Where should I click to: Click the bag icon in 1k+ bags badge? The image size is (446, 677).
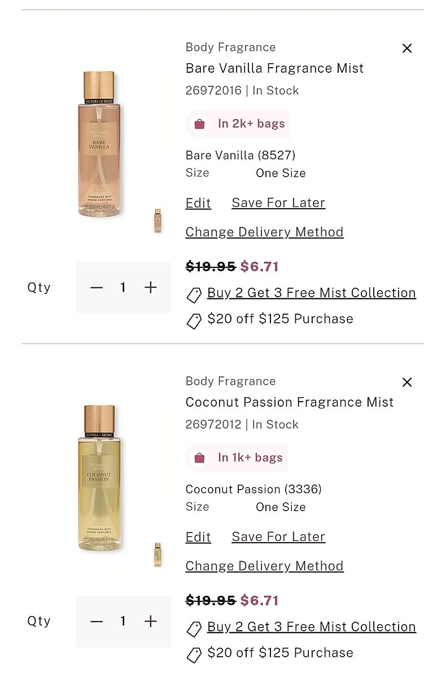pos(199,458)
